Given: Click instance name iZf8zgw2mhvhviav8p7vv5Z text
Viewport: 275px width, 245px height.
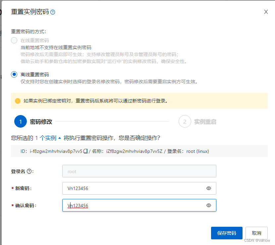Looking at the screenshot, I should (x=134, y=151).
